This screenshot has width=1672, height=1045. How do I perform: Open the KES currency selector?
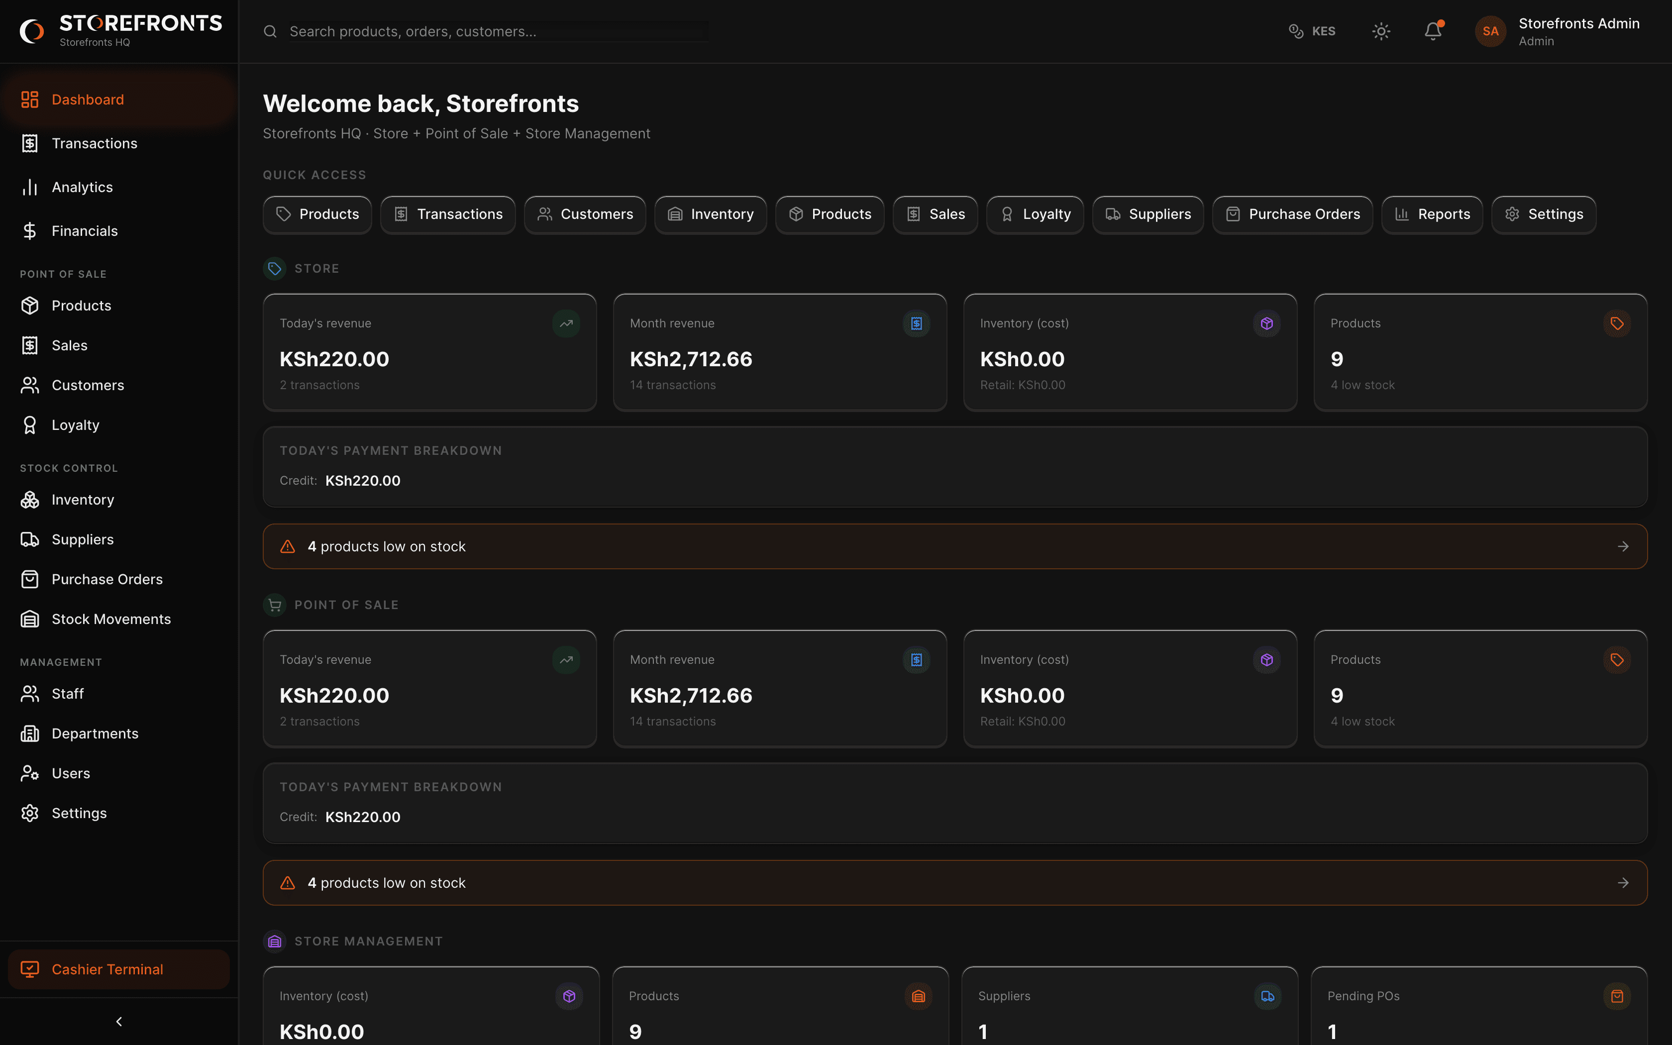pos(1312,31)
